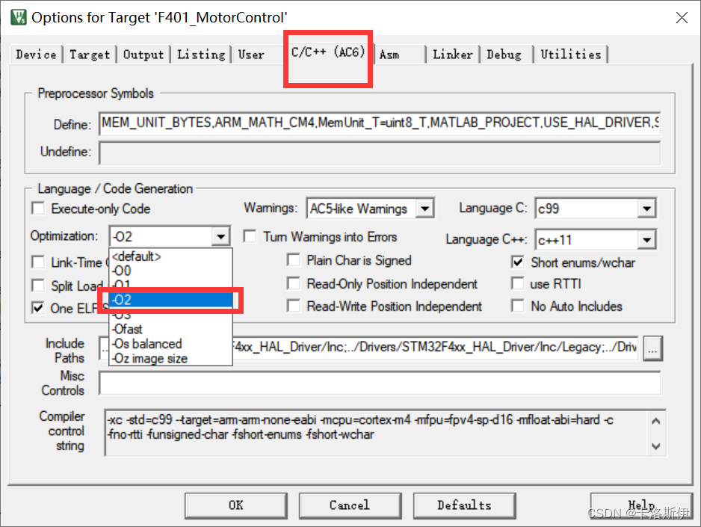Click the Include Paths browse button
Viewport: 701px width, 527px height.
(652, 348)
